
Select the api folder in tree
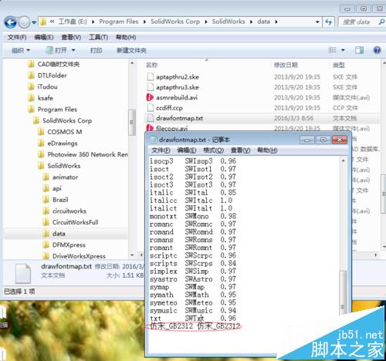click(52, 188)
